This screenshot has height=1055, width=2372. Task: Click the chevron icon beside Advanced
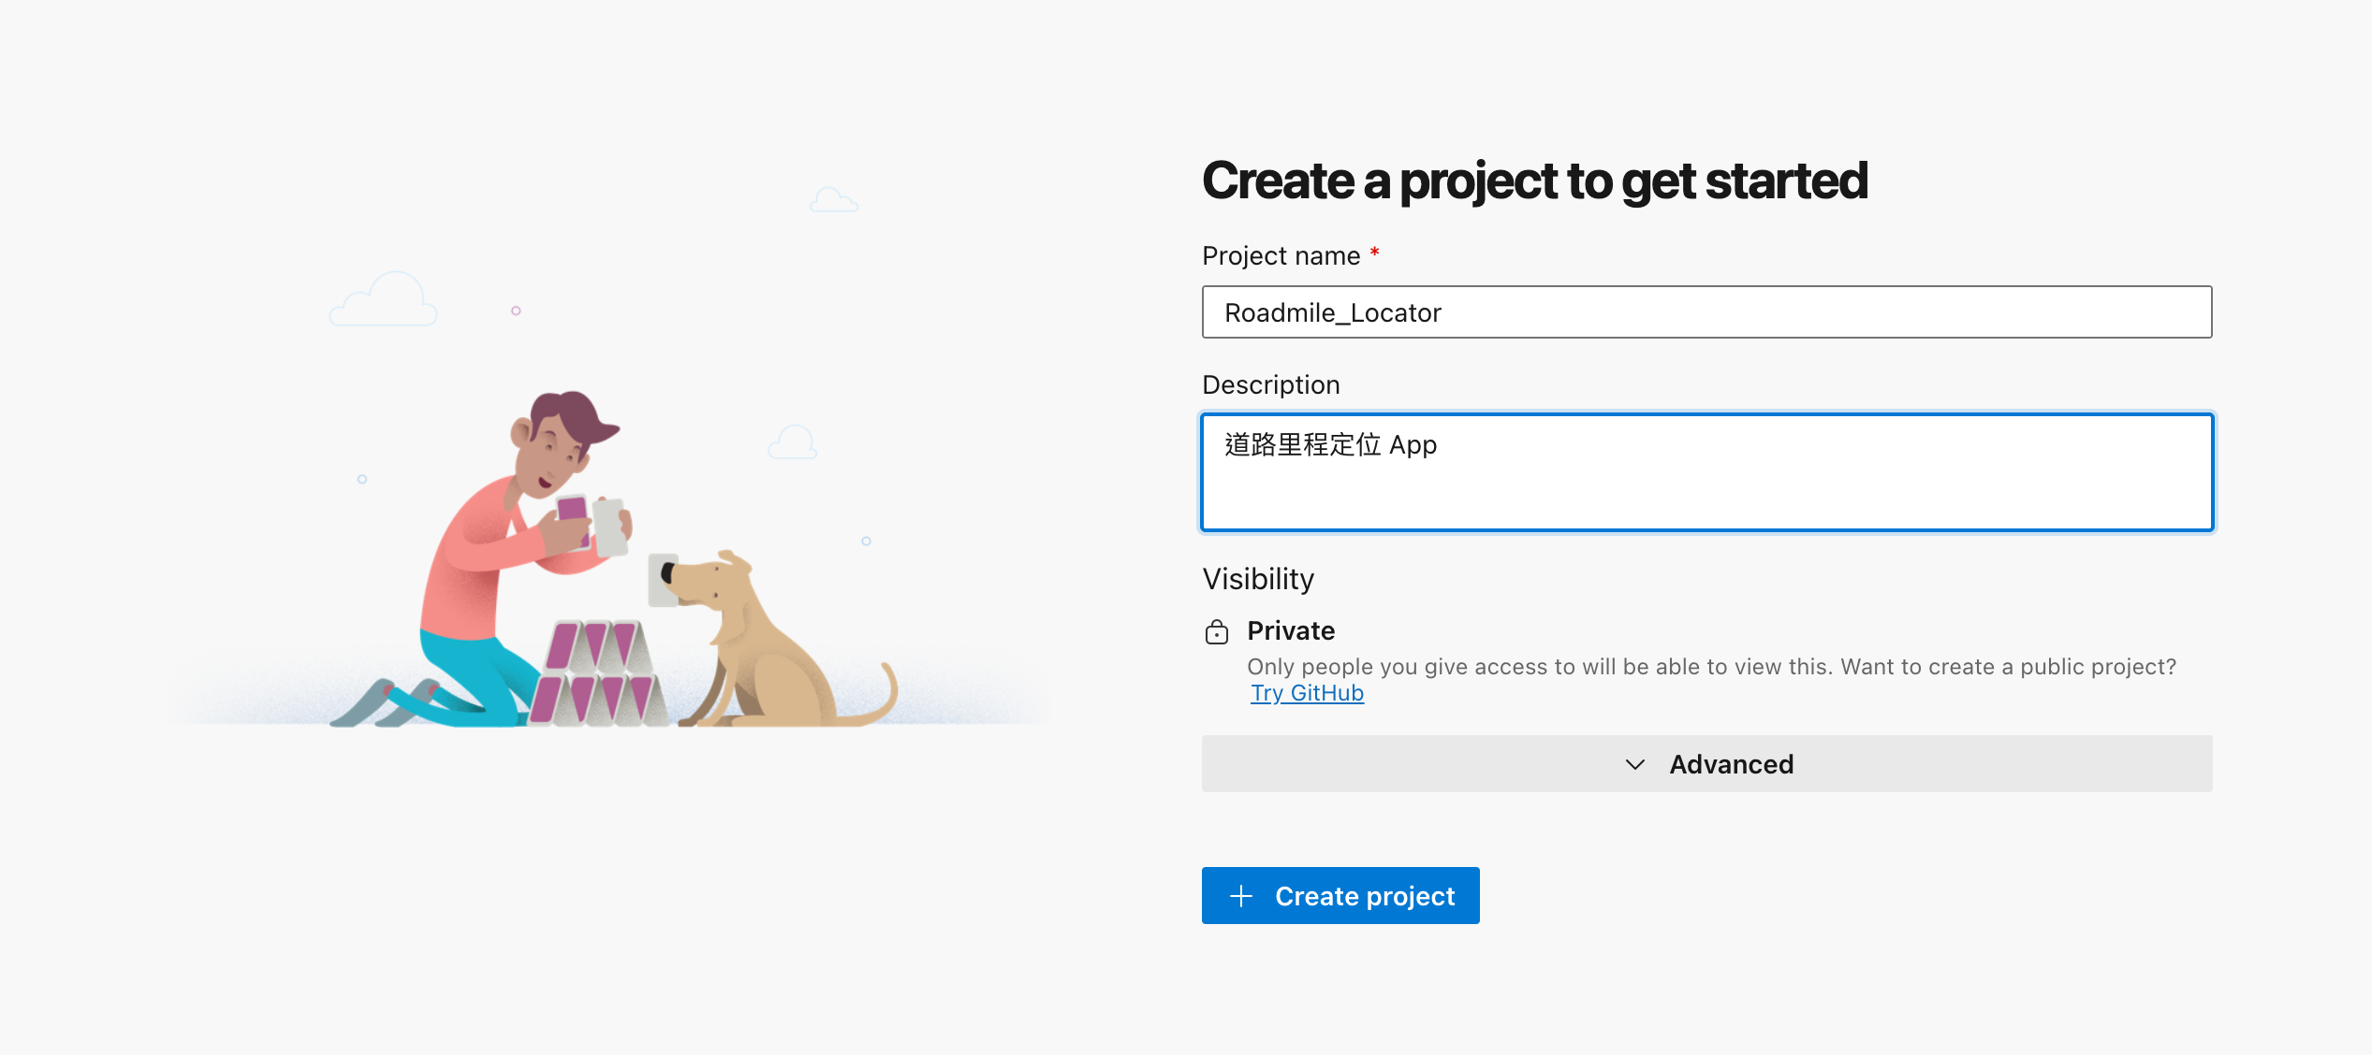tap(1634, 764)
